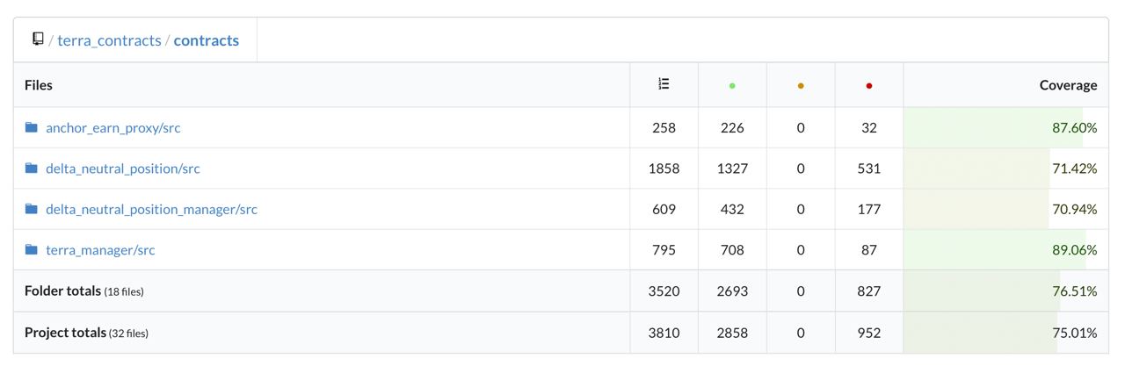Click the repository book icon in breadcrumb
The height and width of the screenshot is (366, 1125).
(x=38, y=39)
